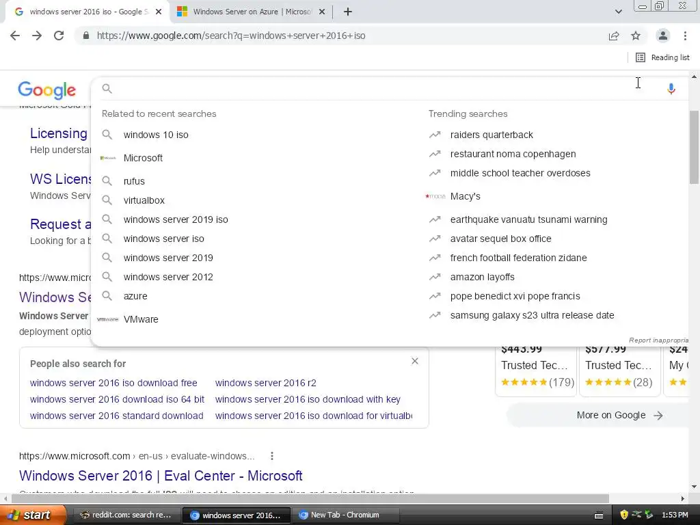Open the Windows Server 2016 Eval Center result

(x=161, y=476)
